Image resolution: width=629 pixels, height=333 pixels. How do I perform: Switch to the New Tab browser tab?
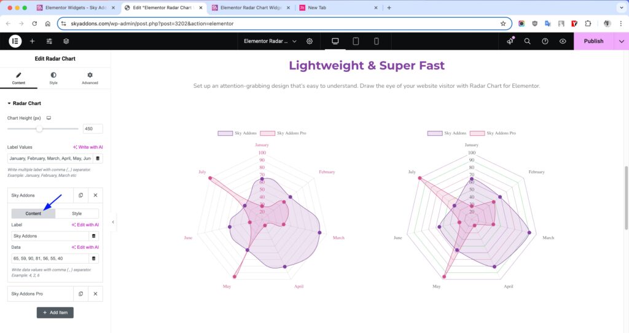pos(338,7)
